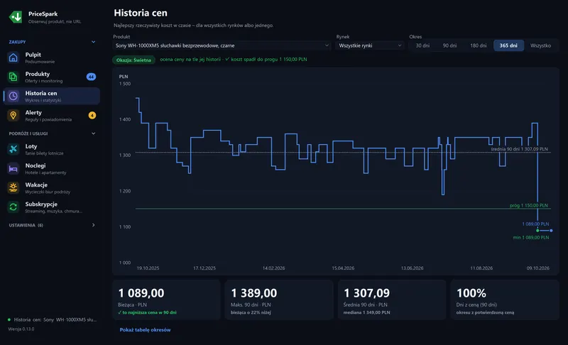This screenshot has width=568, height=345.
Task: Collapse the PODRÓŻE I USŁUGI section
Action: point(94,133)
